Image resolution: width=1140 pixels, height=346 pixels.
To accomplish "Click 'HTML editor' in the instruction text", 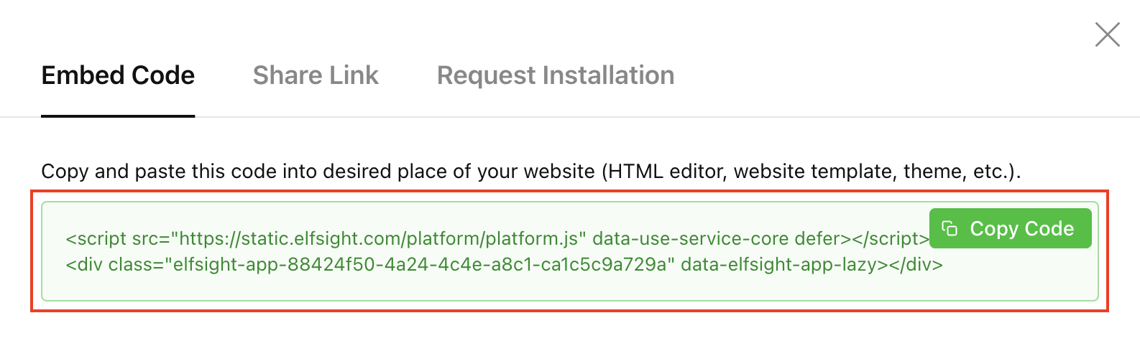I will tap(664, 172).
